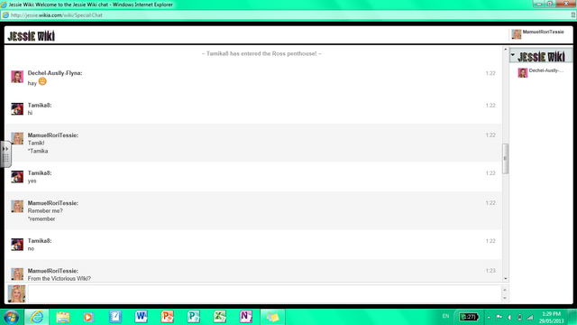Click the chat scrollbar up arrow
The image size is (577, 325).
pyautogui.click(x=505, y=50)
